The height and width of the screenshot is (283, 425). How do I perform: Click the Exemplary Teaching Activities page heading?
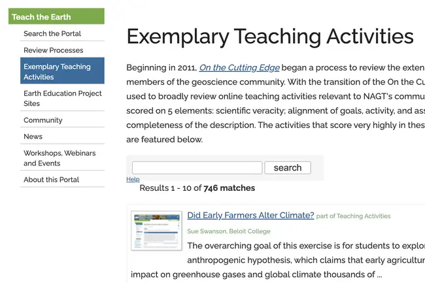point(269,36)
